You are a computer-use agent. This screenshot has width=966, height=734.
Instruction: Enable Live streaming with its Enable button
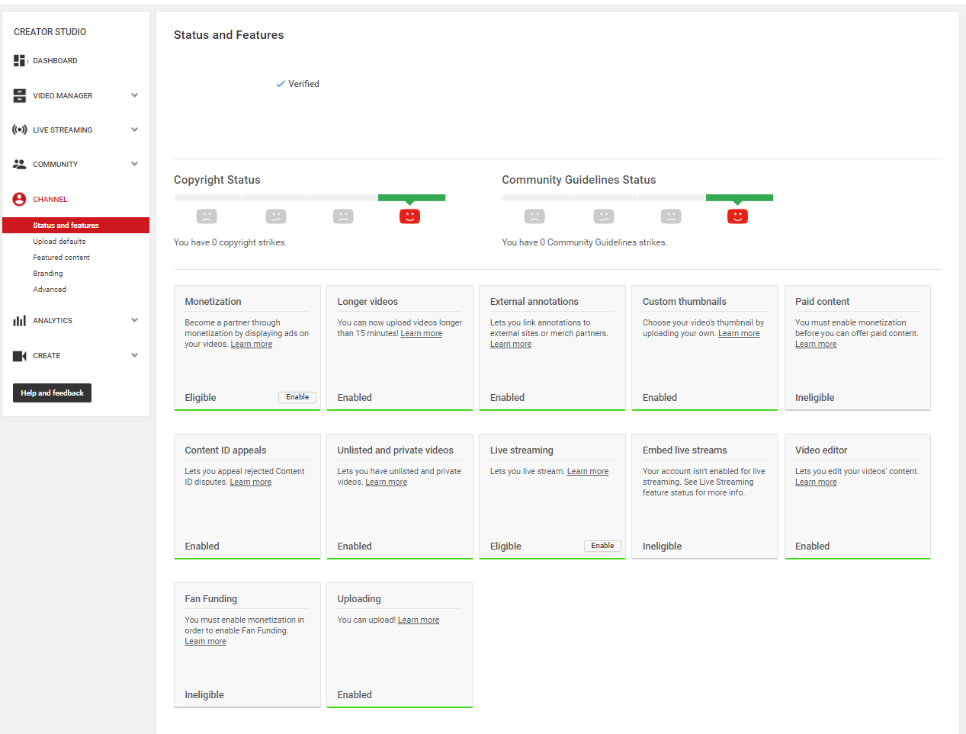click(x=602, y=546)
